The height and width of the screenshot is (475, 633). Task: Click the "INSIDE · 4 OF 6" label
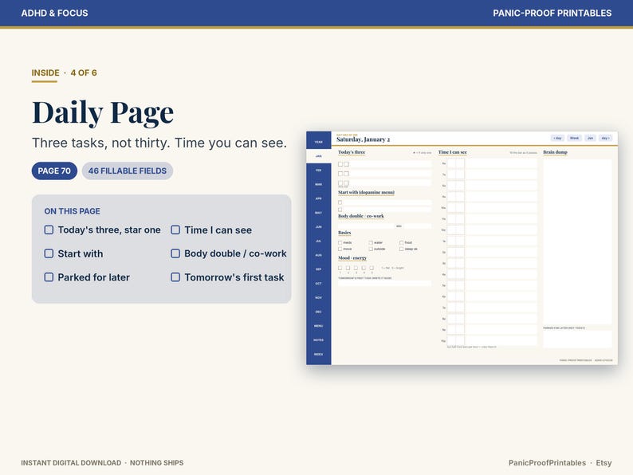pos(65,73)
